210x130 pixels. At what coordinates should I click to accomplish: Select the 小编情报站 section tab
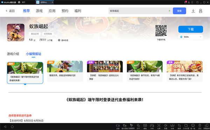[34, 54]
